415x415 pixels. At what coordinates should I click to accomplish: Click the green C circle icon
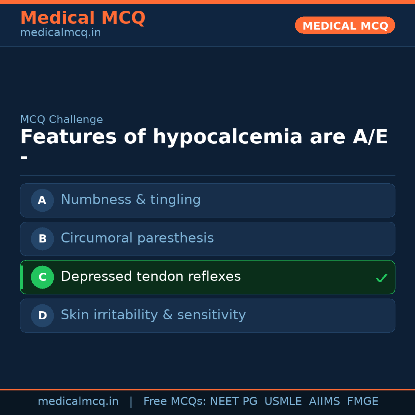tap(42, 277)
